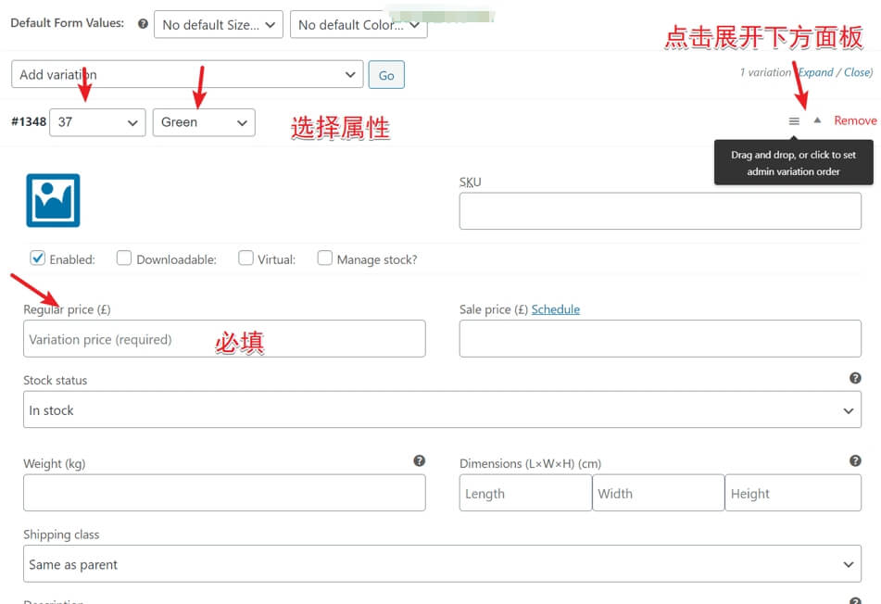Enable the Manage stock checkbox
This screenshot has height=604, width=881.
coord(326,258)
